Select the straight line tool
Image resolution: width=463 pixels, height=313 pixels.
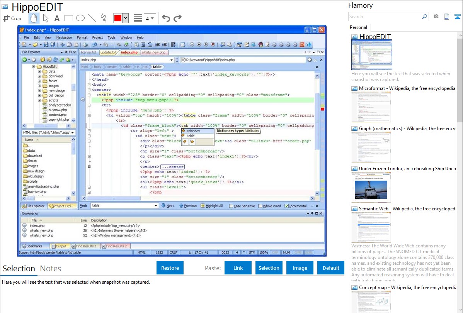point(92,18)
